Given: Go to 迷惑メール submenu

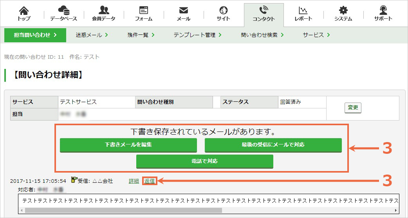Looking at the screenshot, I should click(x=92, y=35).
